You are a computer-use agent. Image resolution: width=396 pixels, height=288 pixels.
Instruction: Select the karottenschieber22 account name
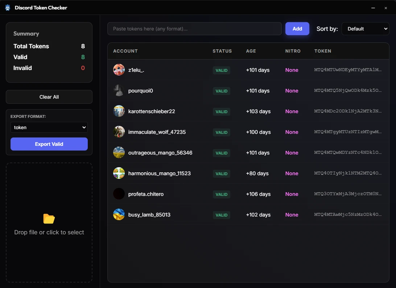pos(152,111)
